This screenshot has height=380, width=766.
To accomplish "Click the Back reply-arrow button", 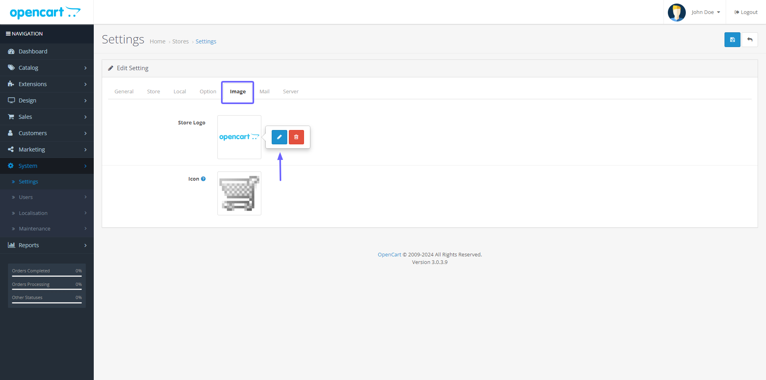I will point(750,40).
